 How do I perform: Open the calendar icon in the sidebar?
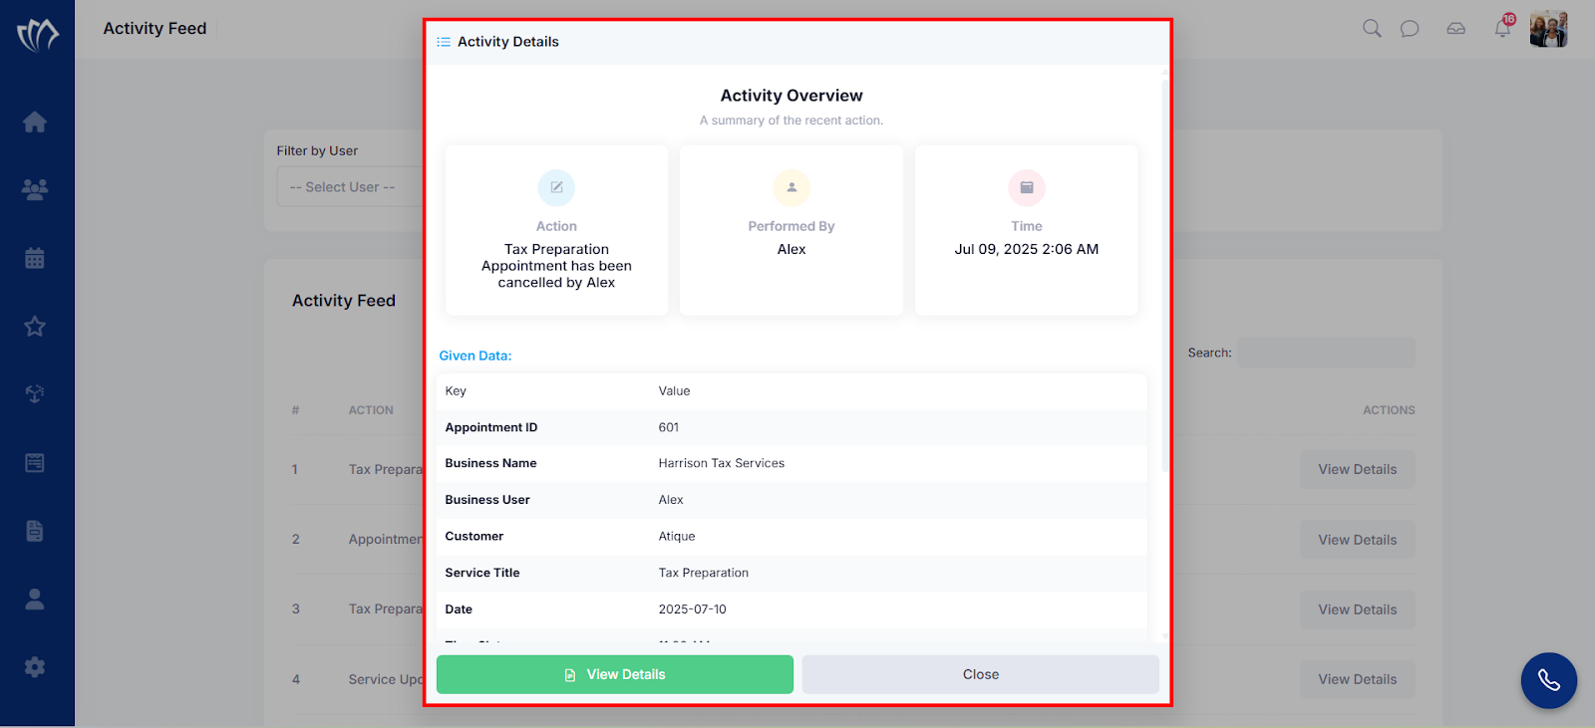35,258
